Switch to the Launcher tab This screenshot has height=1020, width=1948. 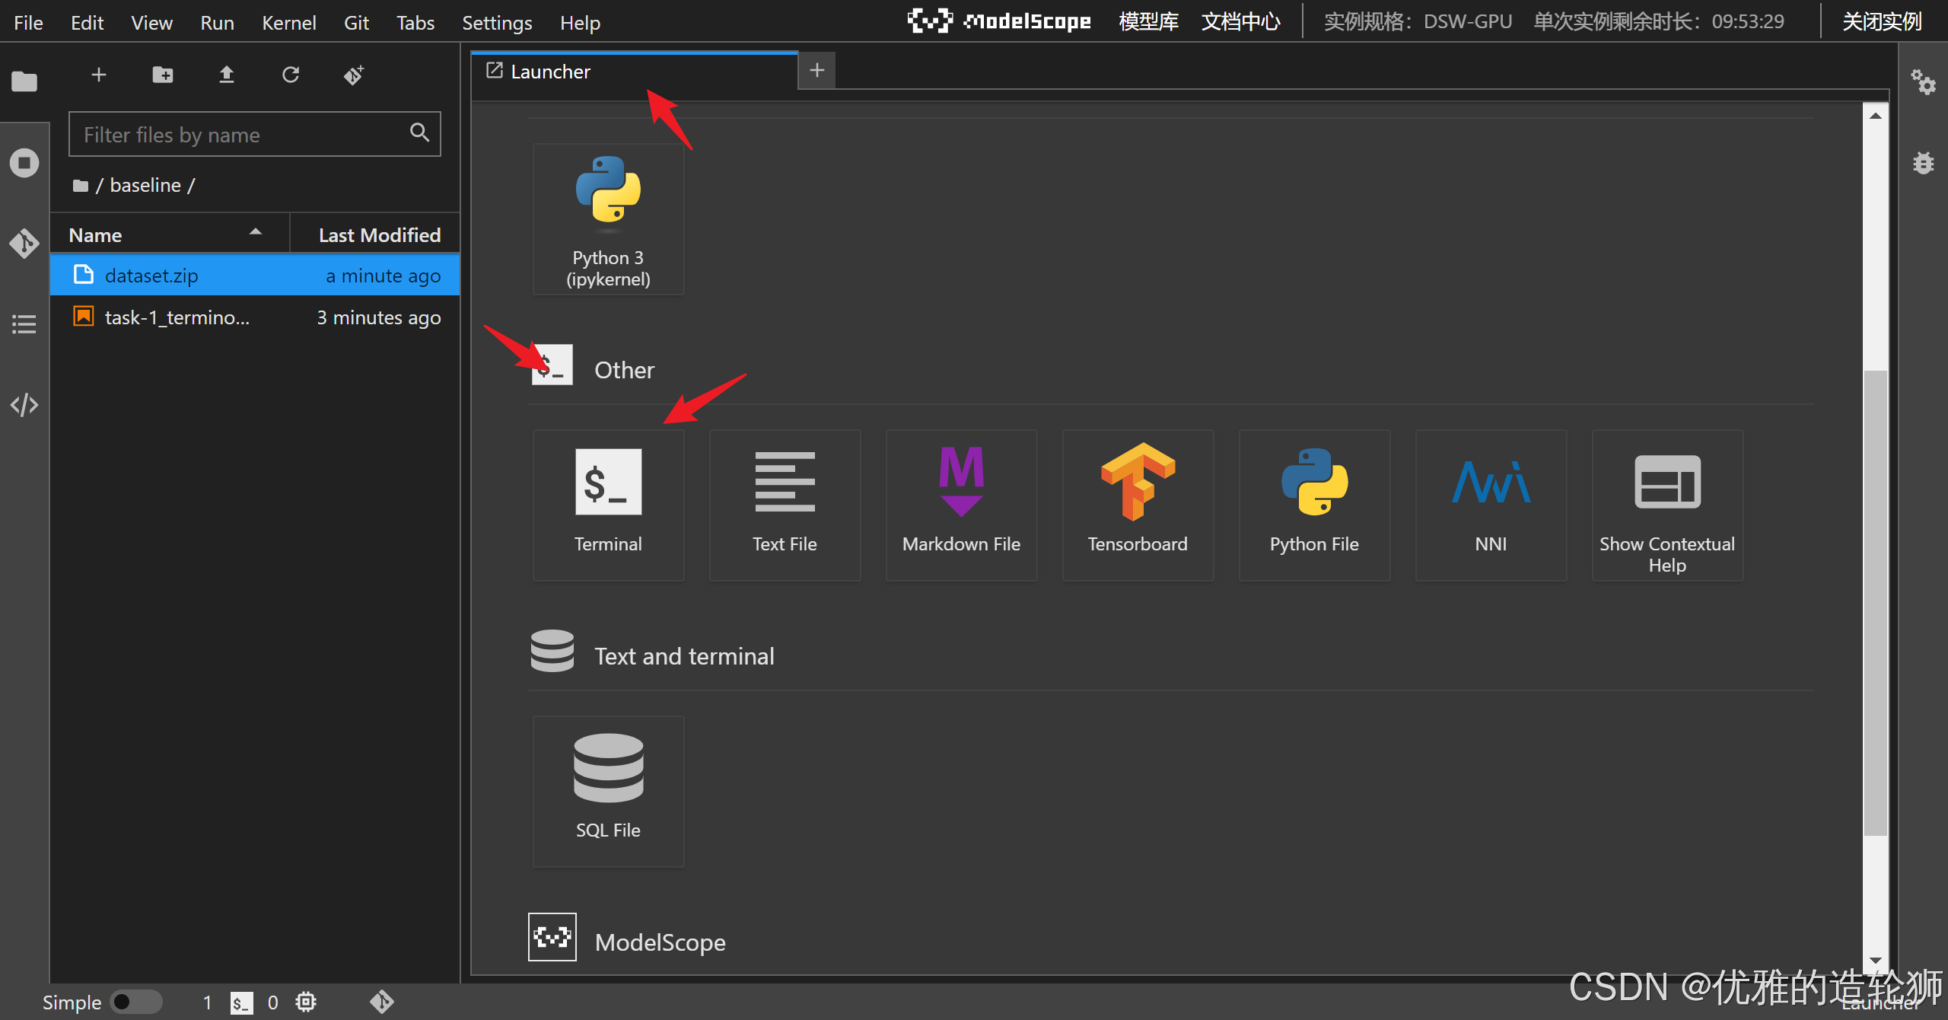(550, 72)
